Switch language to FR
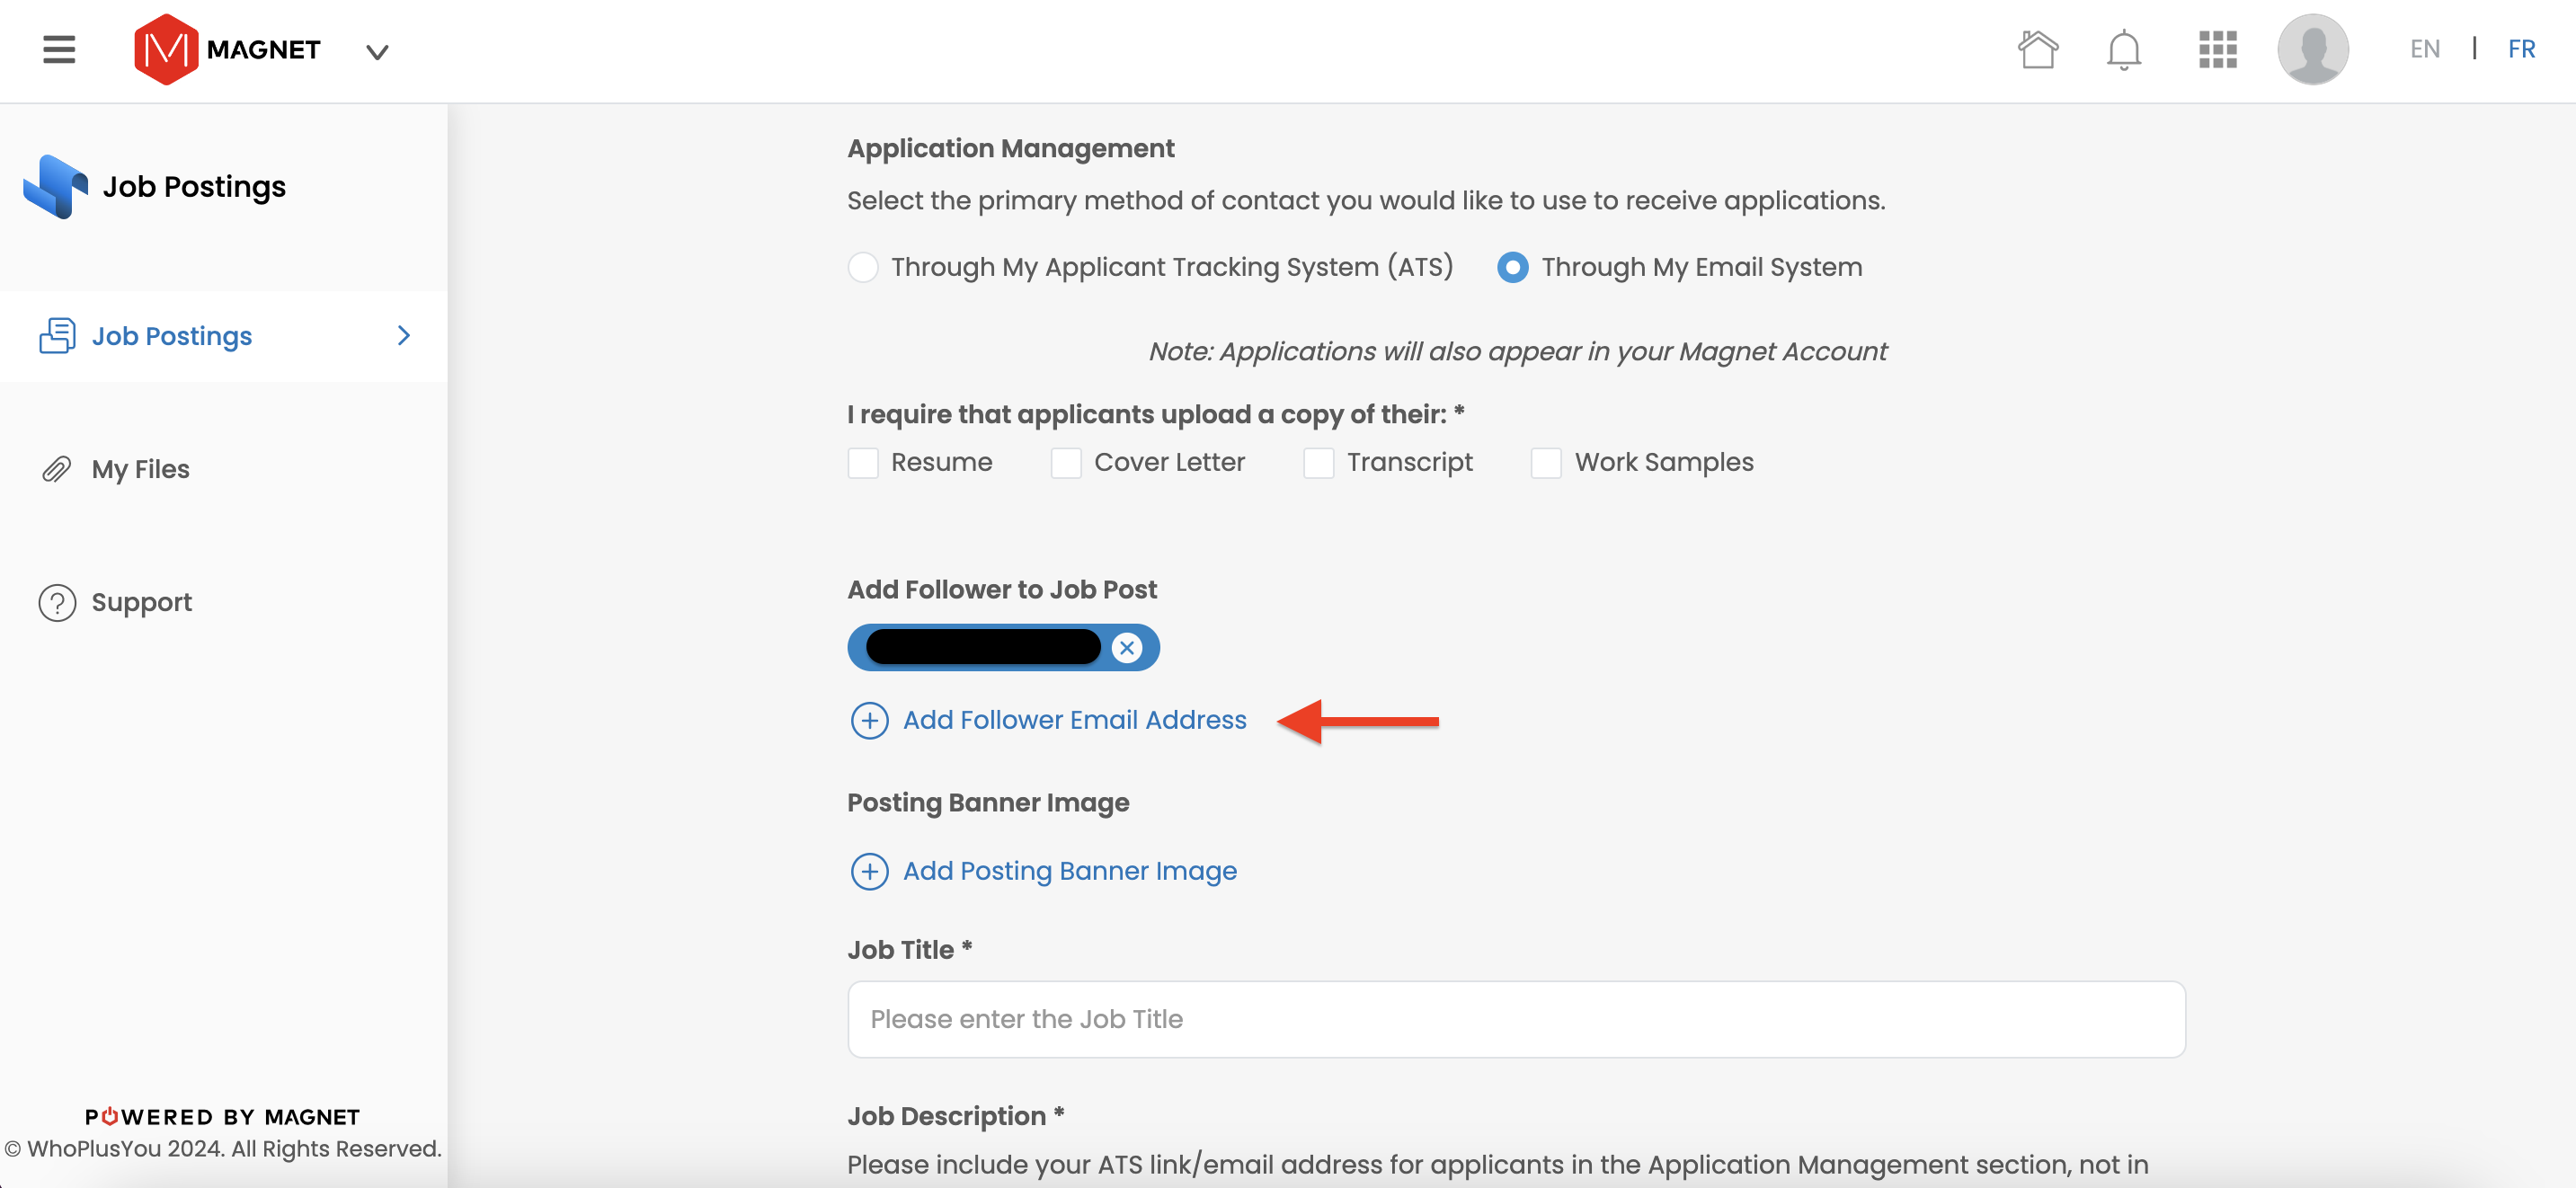The height and width of the screenshot is (1188, 2576). click(x=2520, y=49)
